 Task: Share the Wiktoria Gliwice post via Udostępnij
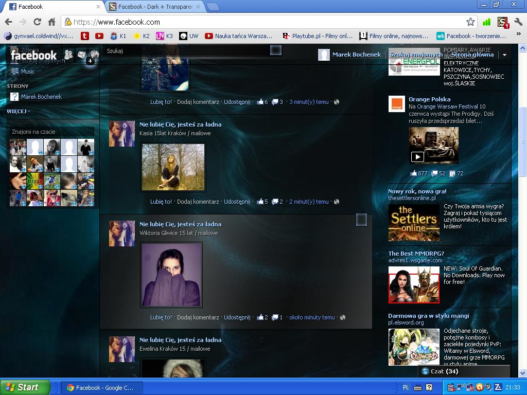pos(237,317)
